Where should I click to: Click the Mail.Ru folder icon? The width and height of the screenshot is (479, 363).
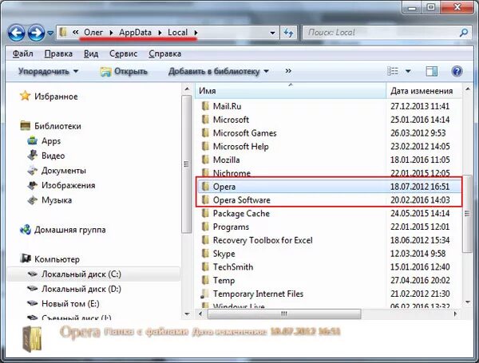(x=205, y=106)
